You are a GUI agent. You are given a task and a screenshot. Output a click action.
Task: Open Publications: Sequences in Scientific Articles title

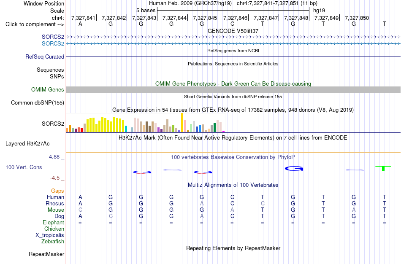pos(233,64)
